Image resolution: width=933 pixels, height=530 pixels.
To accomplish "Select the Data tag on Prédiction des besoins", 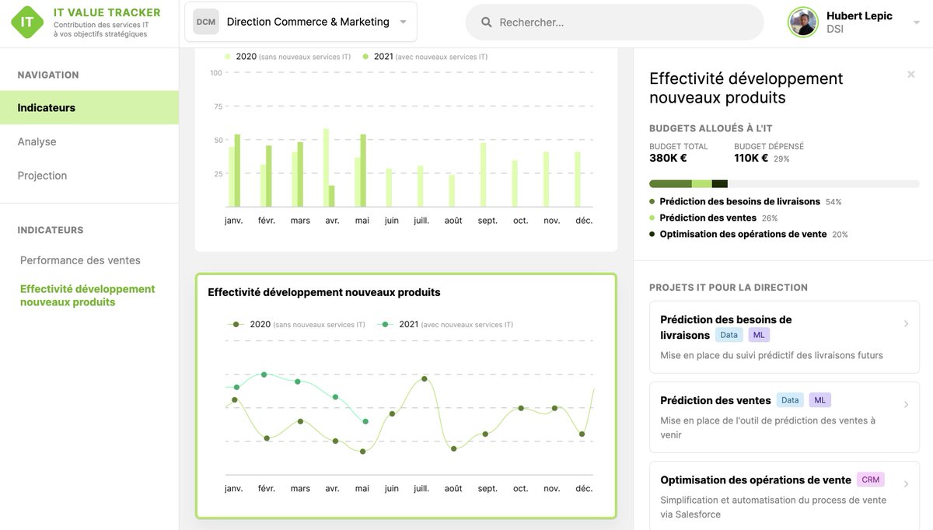I will pos(729,334).
